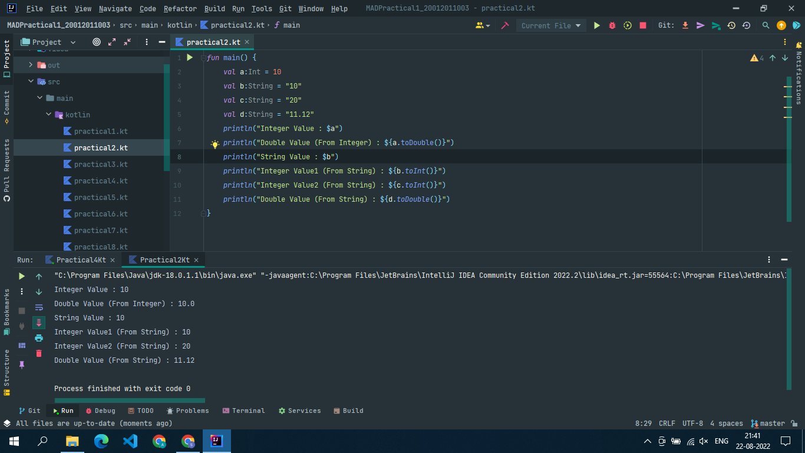
Task: Click the Build Project hammer icon
Action: (504, 25)
